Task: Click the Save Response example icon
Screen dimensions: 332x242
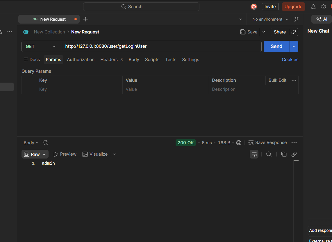Action: (251, 143)
